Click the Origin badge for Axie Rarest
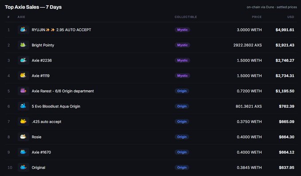301x176 pixels. tap(182, 91)
